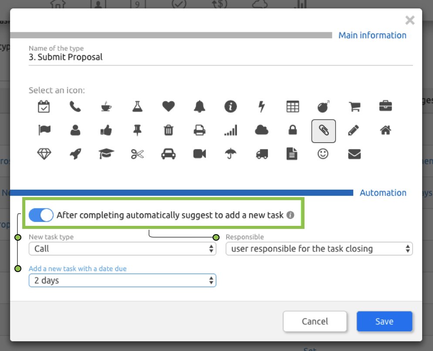Select the info circle icon in grid
Image resolution: width=433 pixels, height=351 pixels.
pyautogui.click(x=230, y=106)
